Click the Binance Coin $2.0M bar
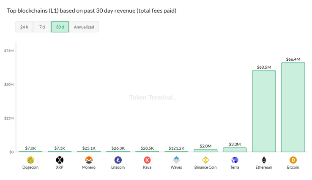The height and width of the screenshot is (180, 312). tap(205, 150)
